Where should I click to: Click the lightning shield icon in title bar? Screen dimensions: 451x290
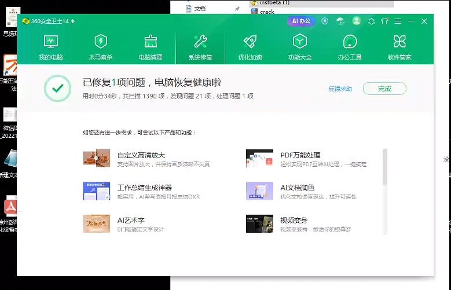coord(325,21)
